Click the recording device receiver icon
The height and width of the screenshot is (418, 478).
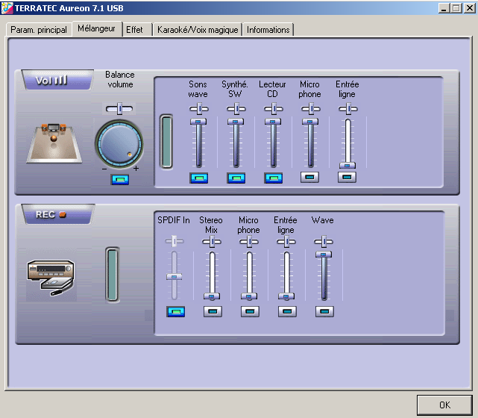point(51,278)
